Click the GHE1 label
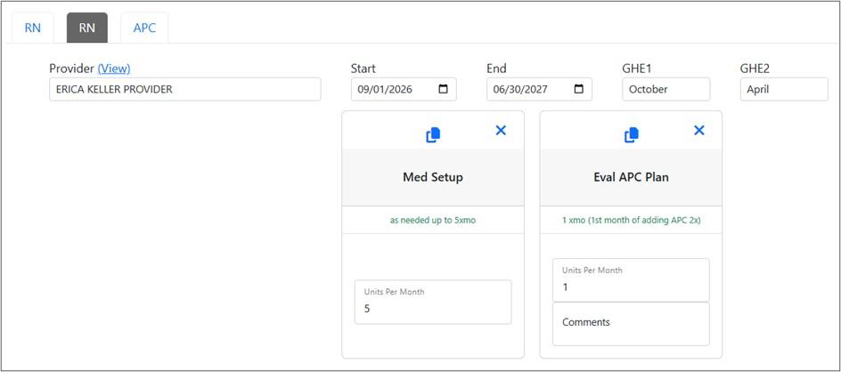The height and width of the screenshot is (372, 841). (x=637, y=69)
